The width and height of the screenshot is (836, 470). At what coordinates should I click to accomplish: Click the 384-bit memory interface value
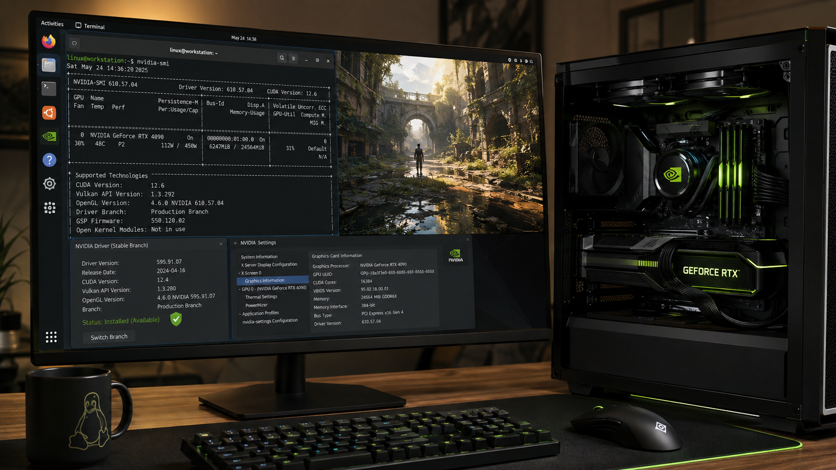(x=368, y=305)
